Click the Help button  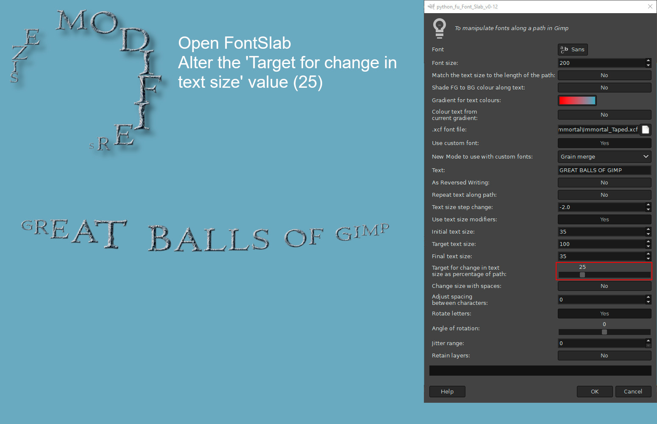(x=447, y=391)
